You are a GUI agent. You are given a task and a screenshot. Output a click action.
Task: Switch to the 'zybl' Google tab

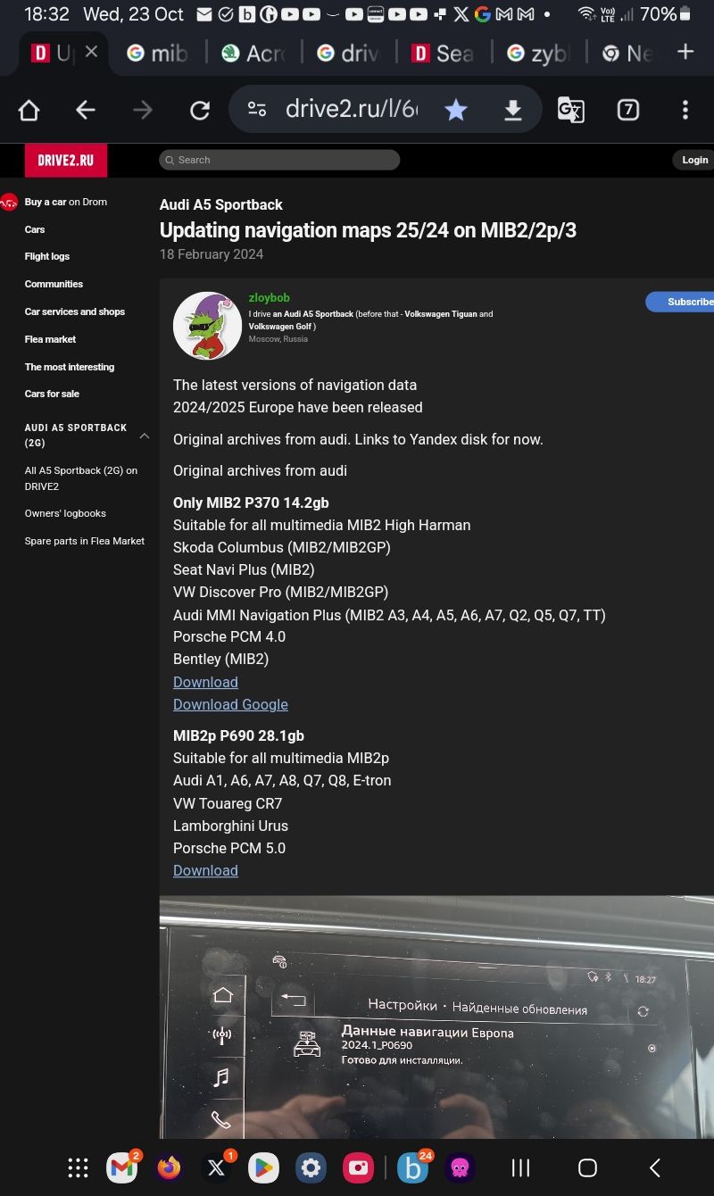coord(537,54)
